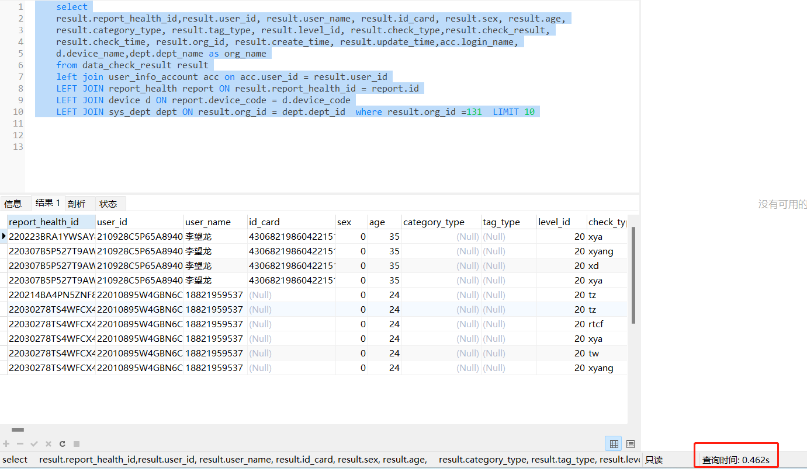The image size is (807, 469).
Task: Select the id_card column header
Action: 292,222
